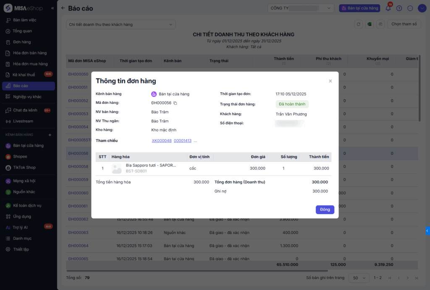Go back using the arrow beside Báo cáo
430x290 pixels.
click(x=63, y=8)
